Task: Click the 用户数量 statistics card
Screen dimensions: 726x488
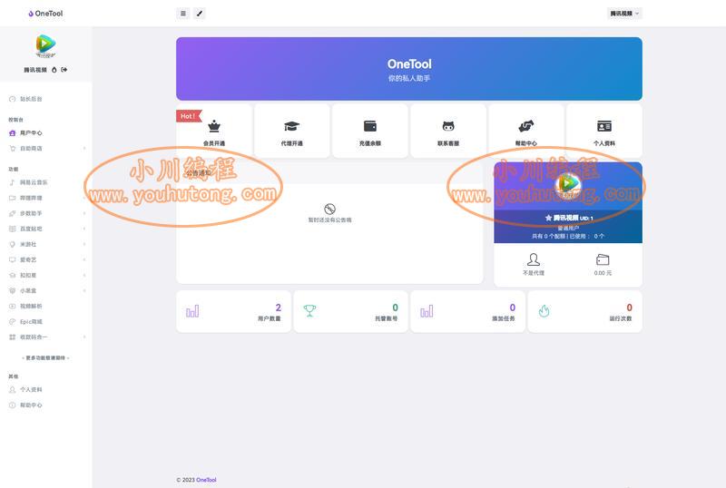Action: (x=233, y=312)
